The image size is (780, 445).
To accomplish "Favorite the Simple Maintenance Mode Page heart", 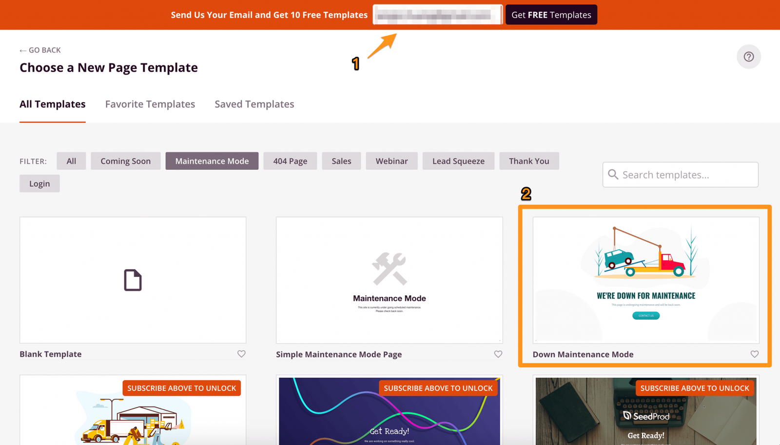I will pos(498,354).
